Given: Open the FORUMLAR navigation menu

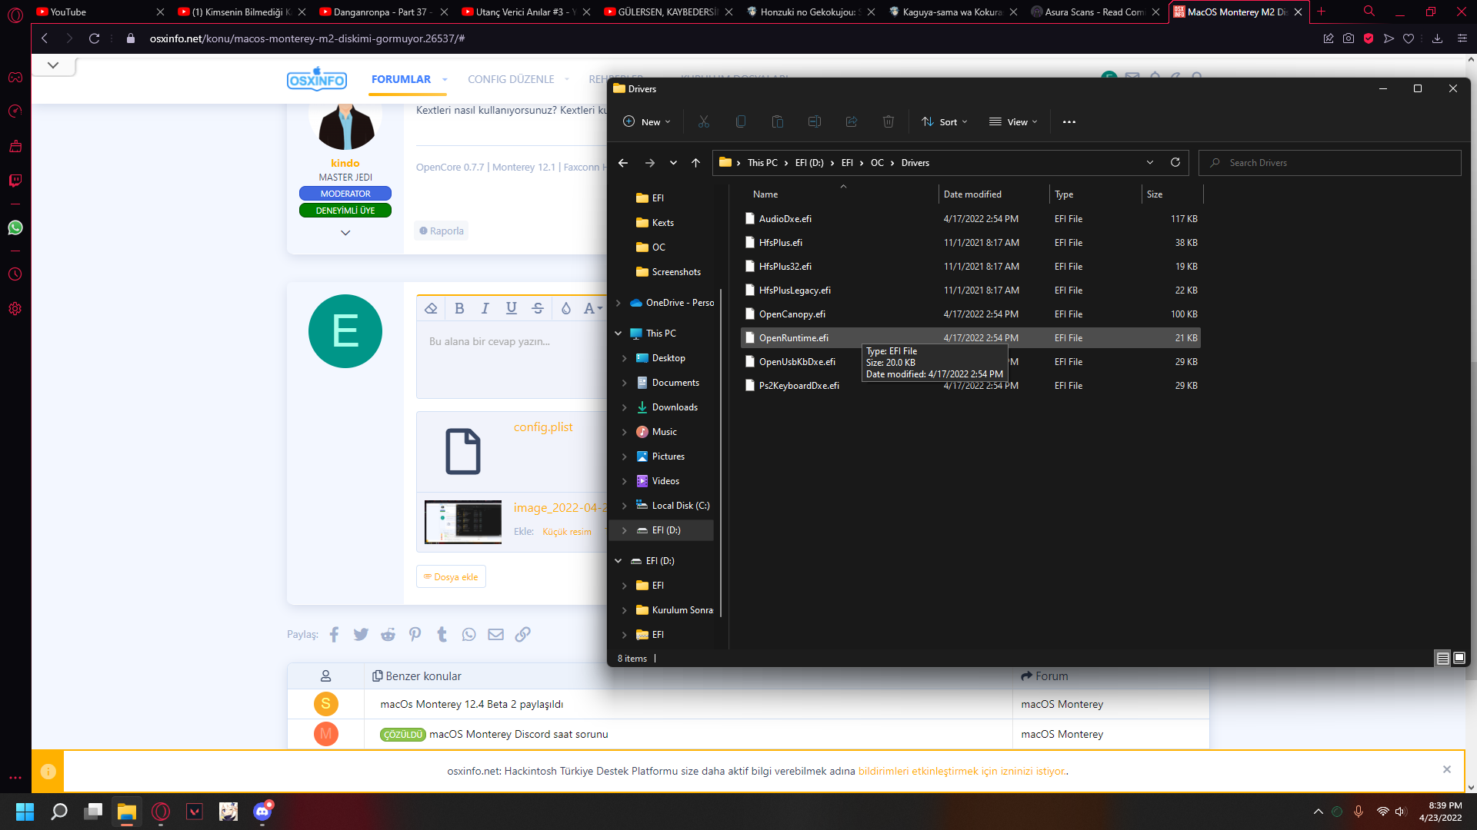Looking at the screenshot, I should point(401,79).
